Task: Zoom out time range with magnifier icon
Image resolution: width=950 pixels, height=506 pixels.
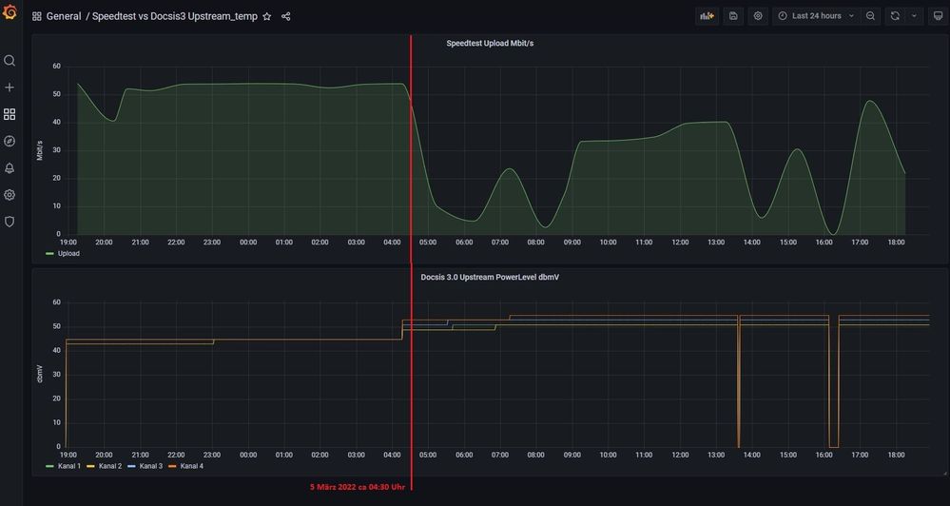Action: [x=871, y=16]
